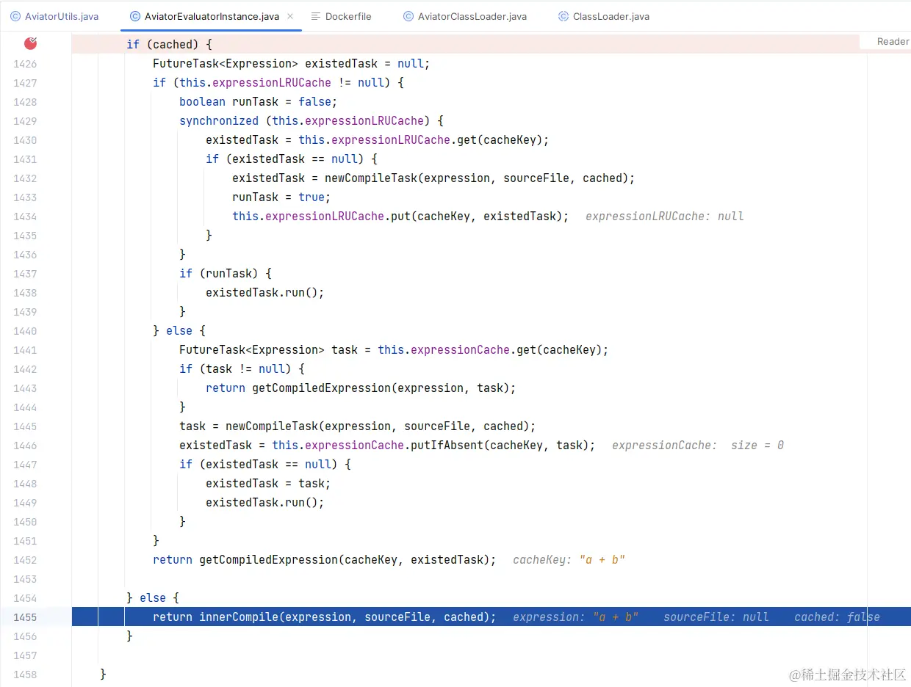Screen dimensions: 911x687
Task: Click gutter line number 1438
Action: click(x=25, y=293)
